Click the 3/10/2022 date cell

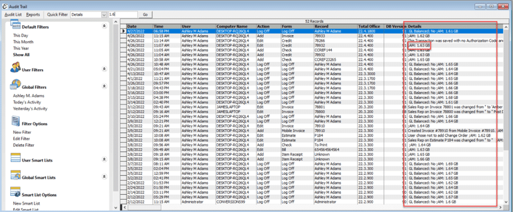pos(139,116)
